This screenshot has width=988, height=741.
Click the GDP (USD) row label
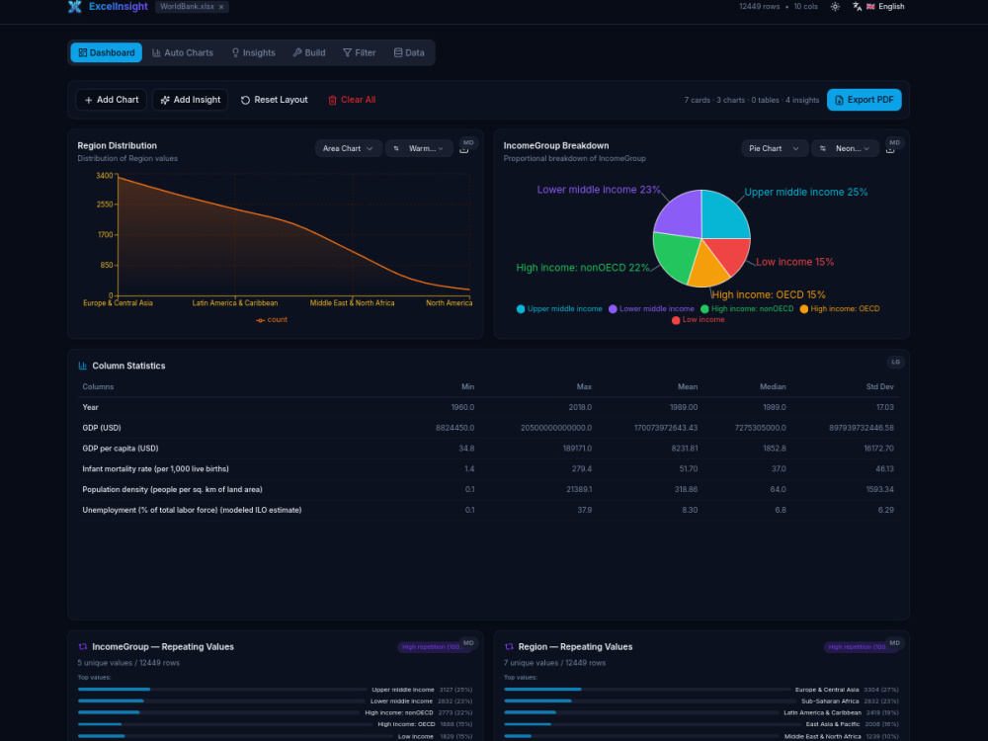102,428
